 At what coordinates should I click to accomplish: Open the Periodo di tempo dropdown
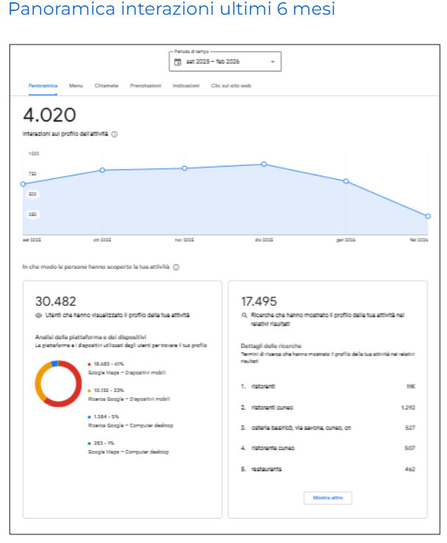pos(225,62)
